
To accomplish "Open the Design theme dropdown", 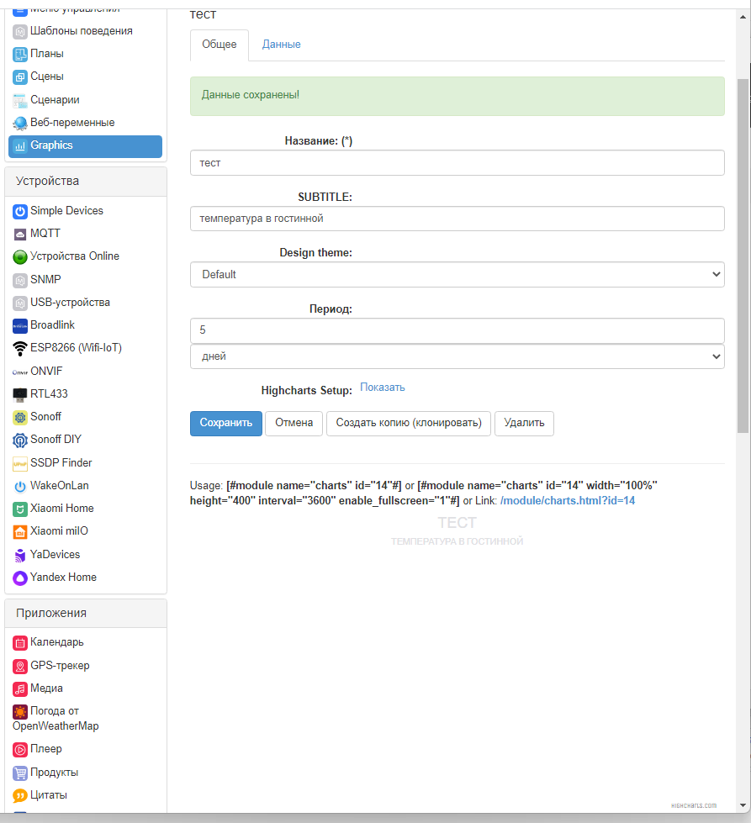I will 457,275.
